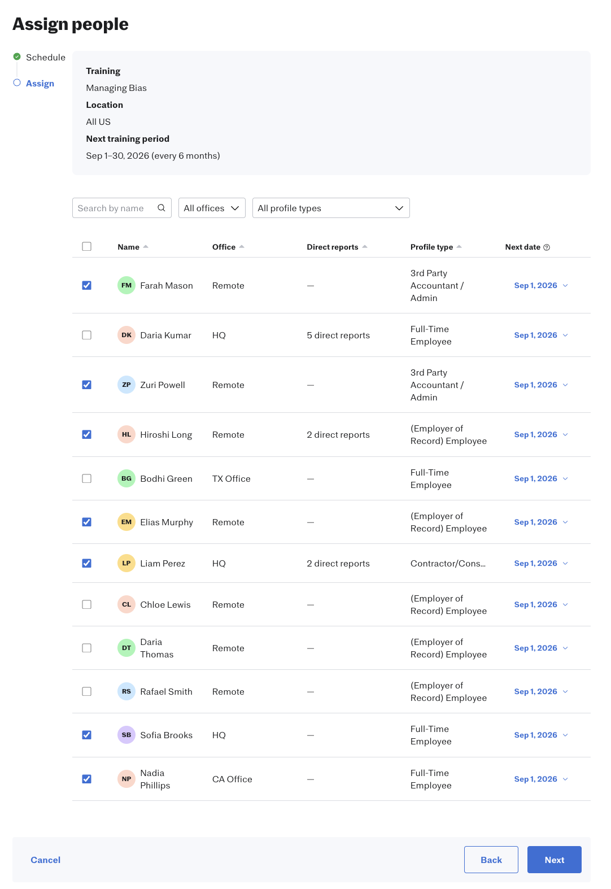Select the Assign step
The image size is (611, 889).
40,83
